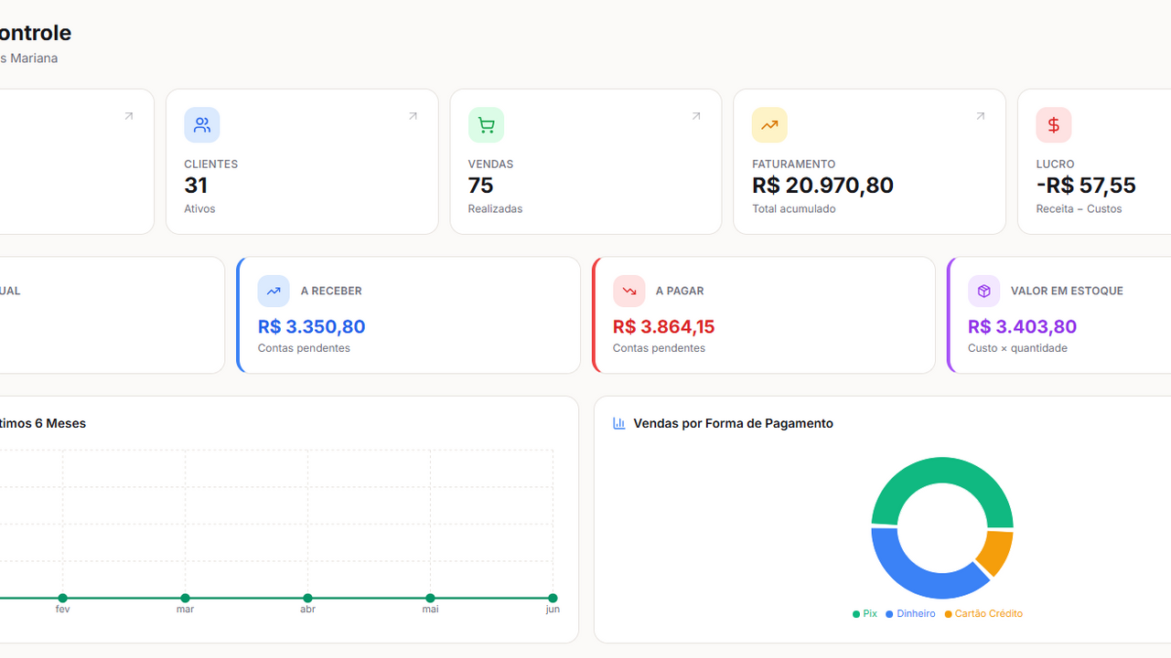Click the mai data point on line chart

pyautogui.click(x=430, y=599)
